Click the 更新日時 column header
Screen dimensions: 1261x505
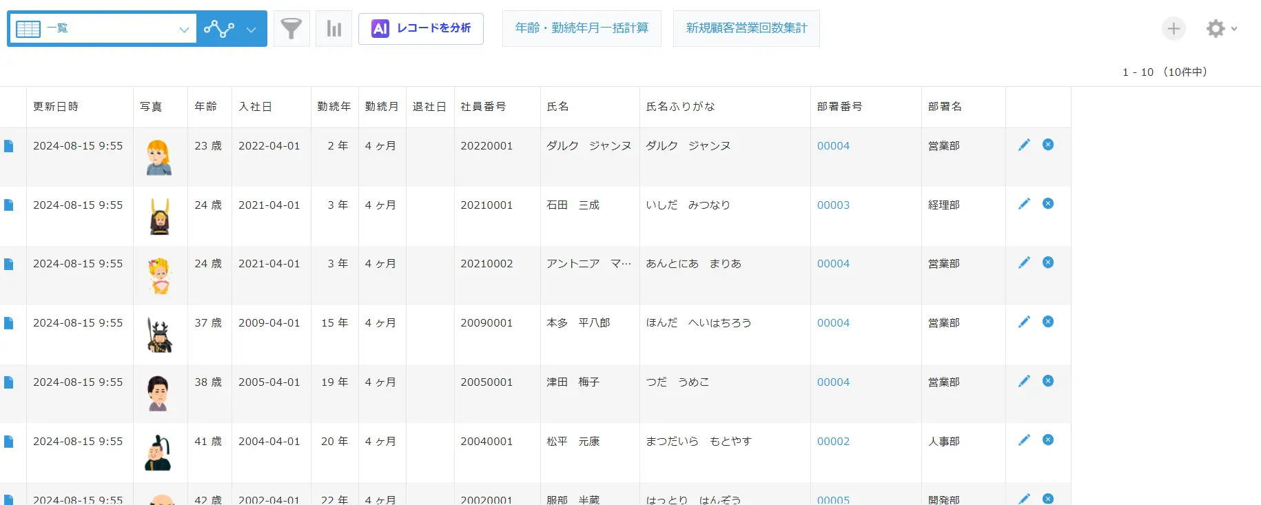[x=56, y=107]
